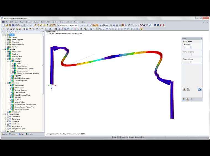The height and width of the screenshot is (156, 210).
Task: Click the New model toolbar icon
Action: 4,25
